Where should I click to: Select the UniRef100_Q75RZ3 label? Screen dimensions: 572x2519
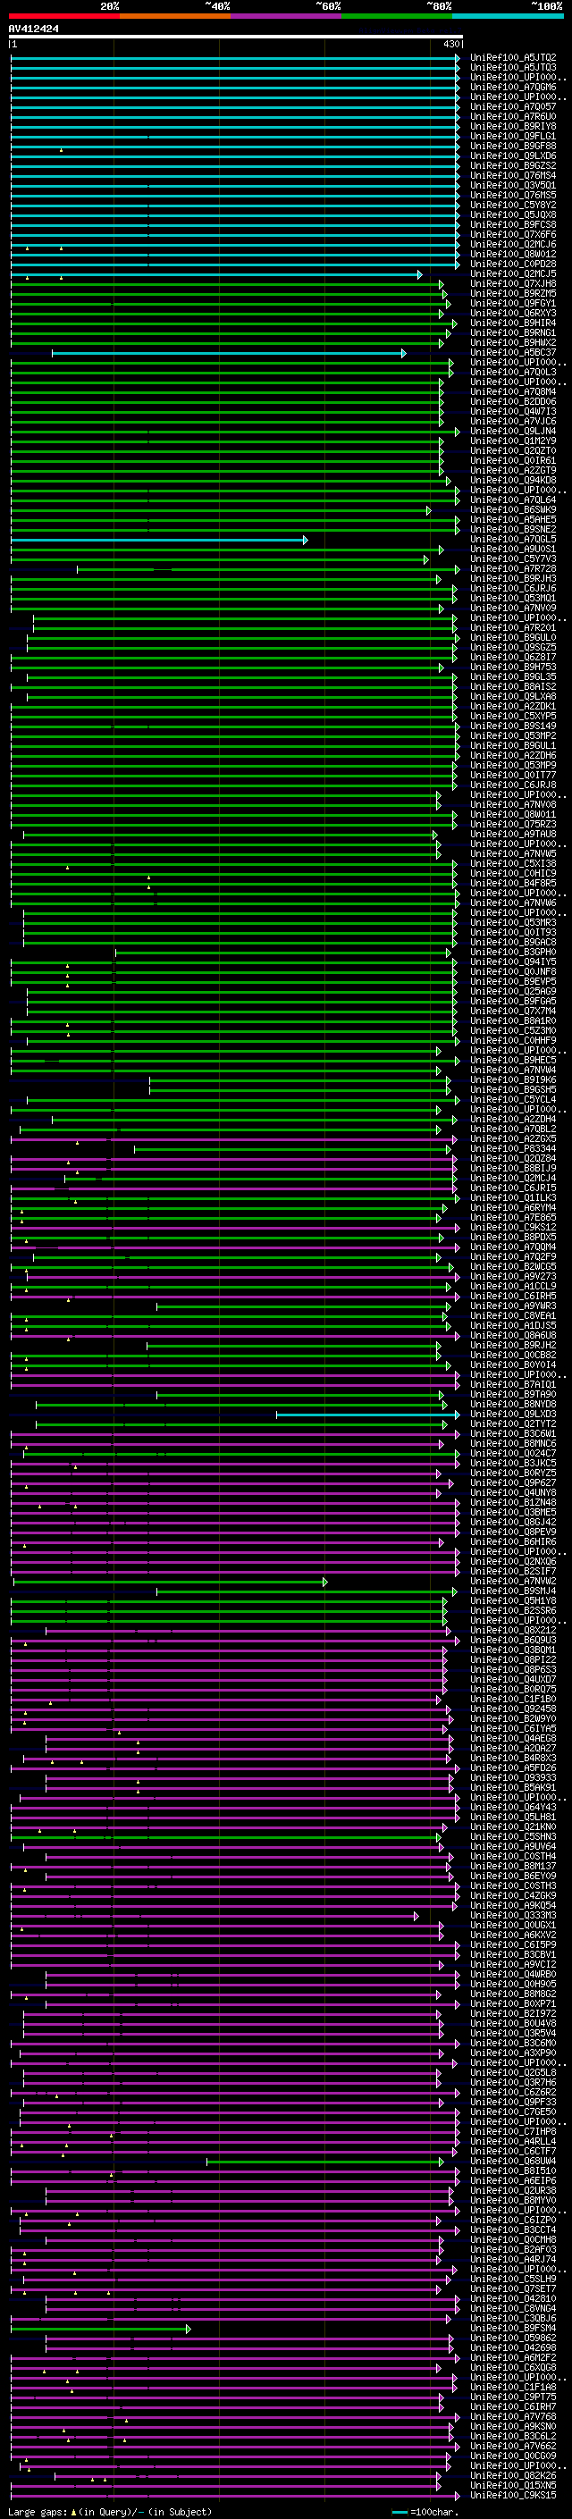tap(513, 825)
